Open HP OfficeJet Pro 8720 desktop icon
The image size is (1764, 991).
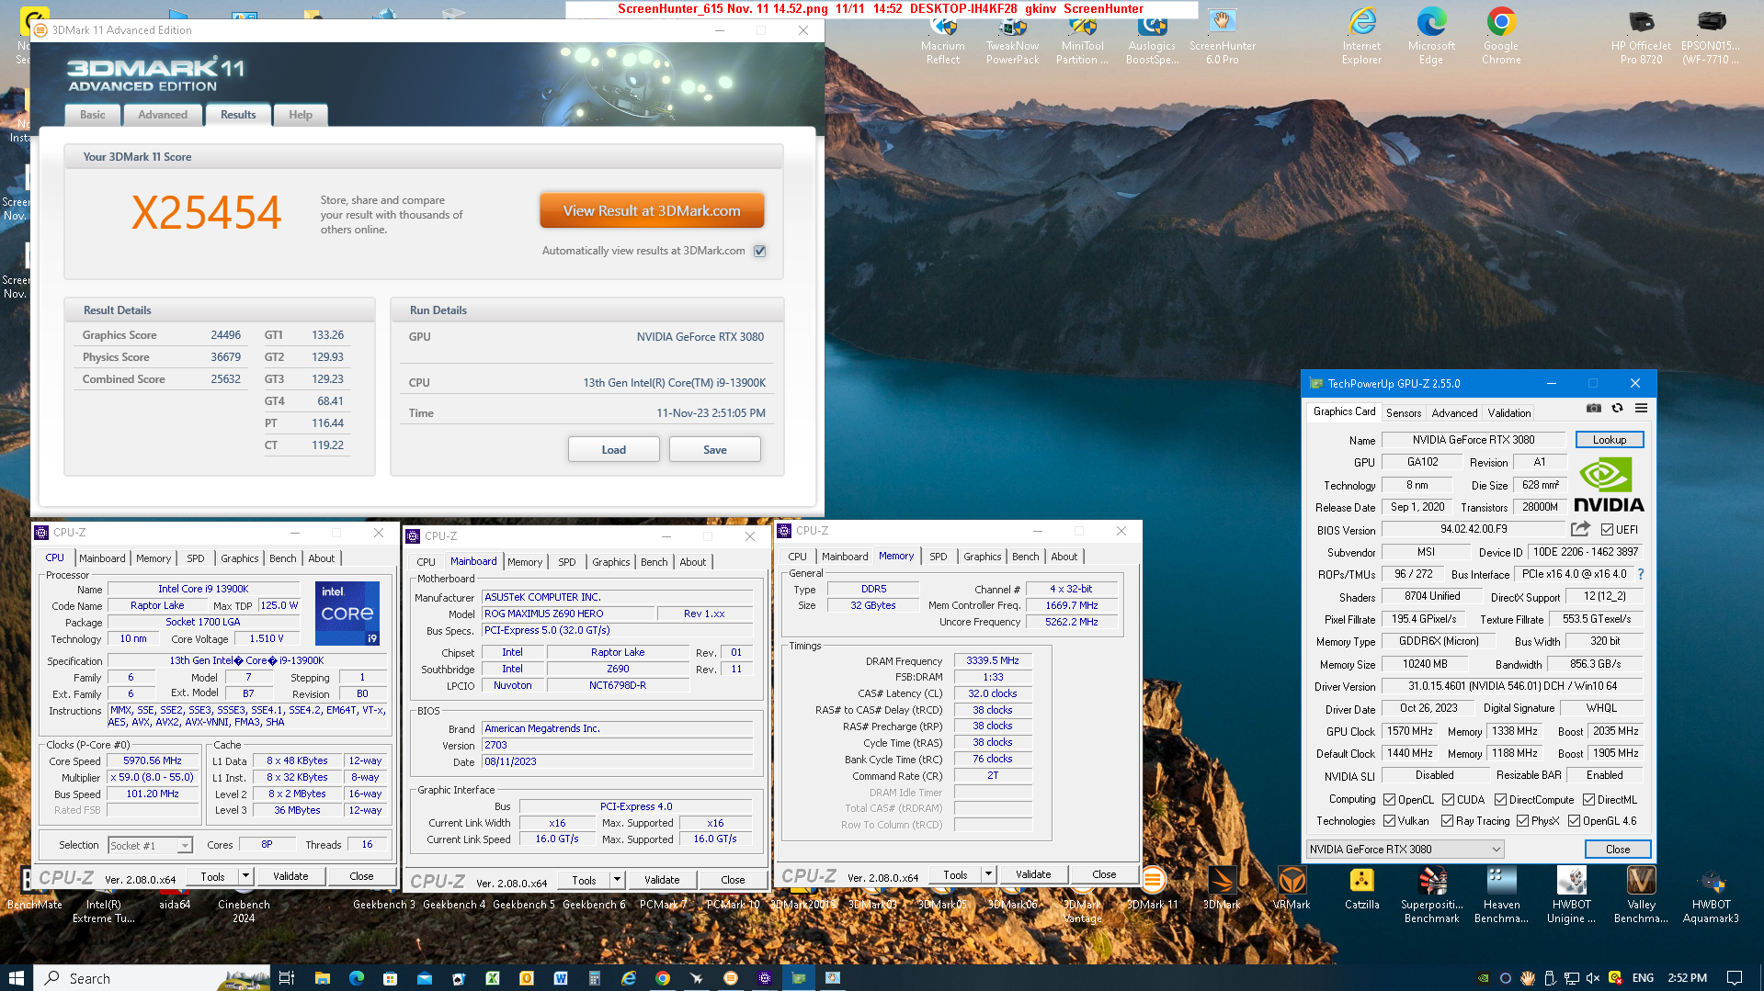[x=1641, y=35]
